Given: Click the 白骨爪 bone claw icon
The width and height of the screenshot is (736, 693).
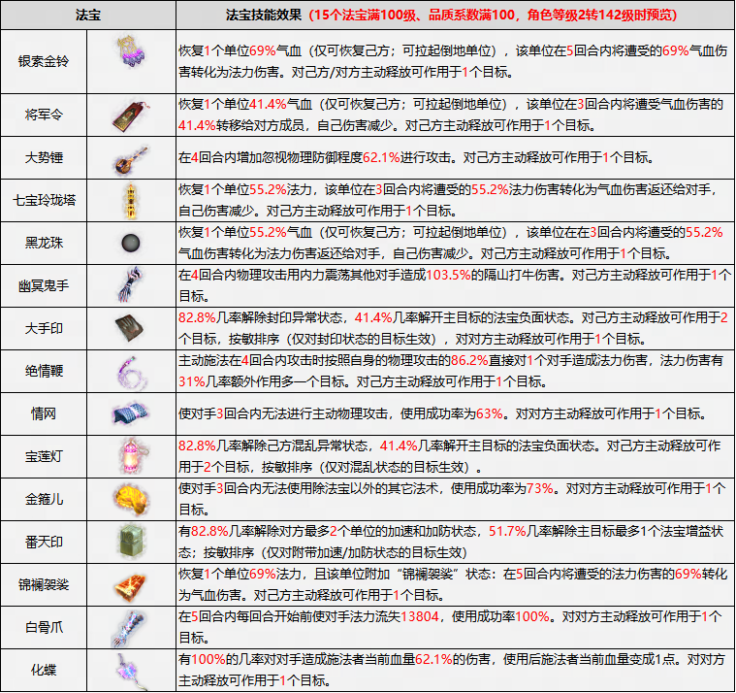Looking at the screenshot, I should (129, 628).
